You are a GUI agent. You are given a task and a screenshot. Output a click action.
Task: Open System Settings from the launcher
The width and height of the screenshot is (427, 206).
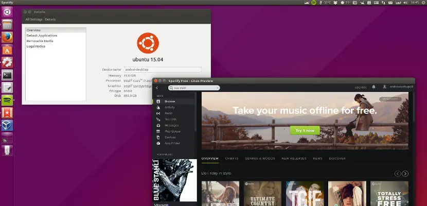[x=7, y=62]
